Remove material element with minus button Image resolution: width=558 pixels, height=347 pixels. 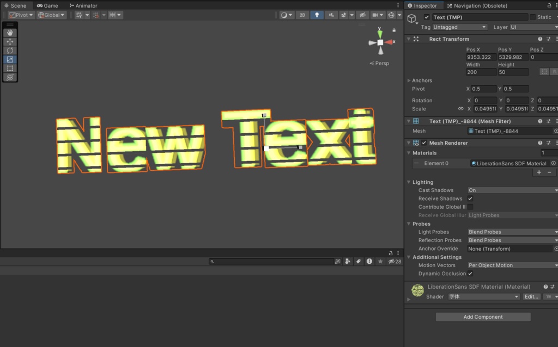tap(549, 172)
